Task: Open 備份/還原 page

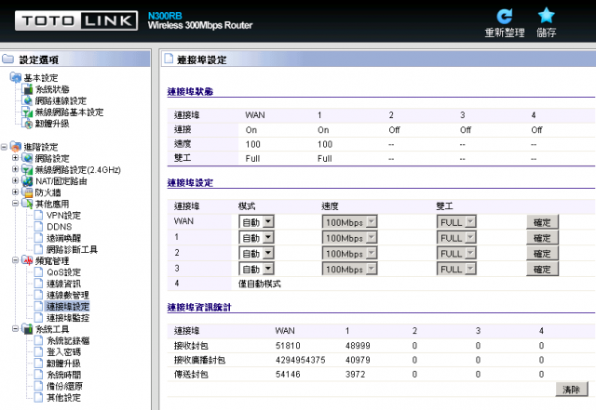Action: click(x=64, y=386)
